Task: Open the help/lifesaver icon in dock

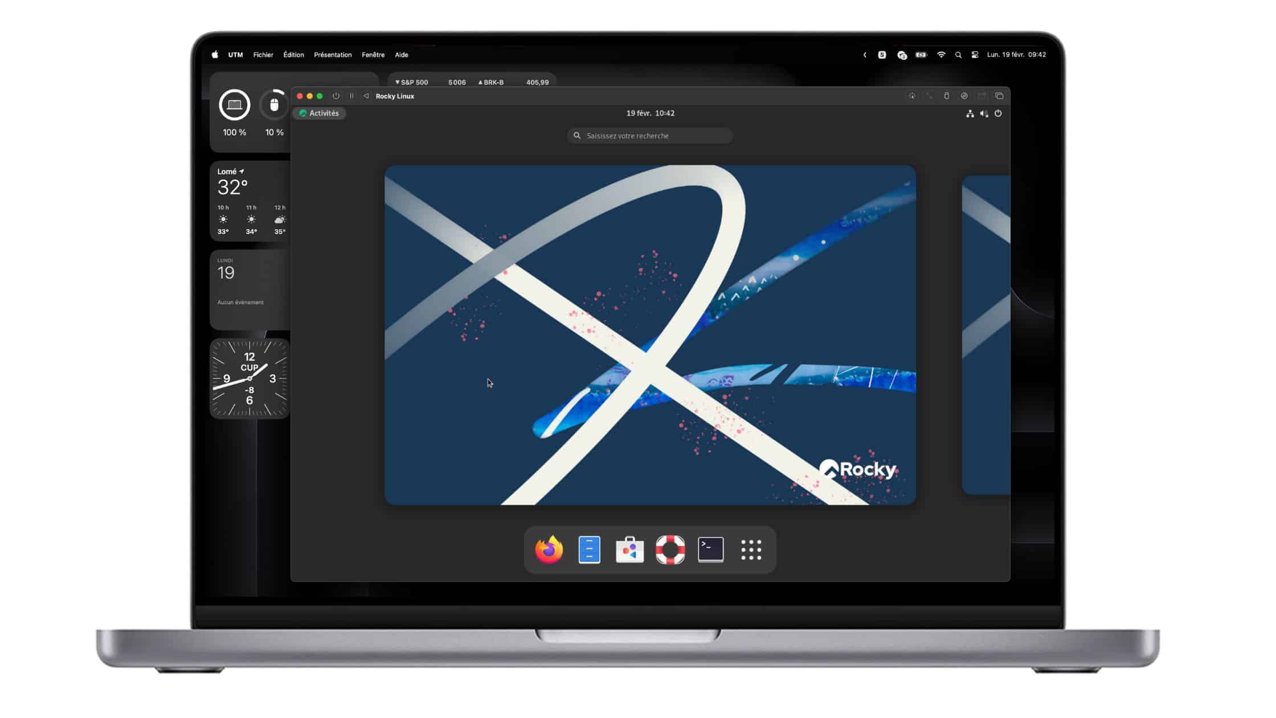Action: click(669, 549)
